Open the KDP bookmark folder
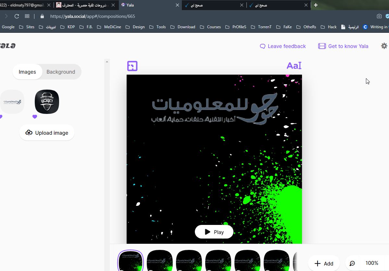 click(x=68, y=27)
